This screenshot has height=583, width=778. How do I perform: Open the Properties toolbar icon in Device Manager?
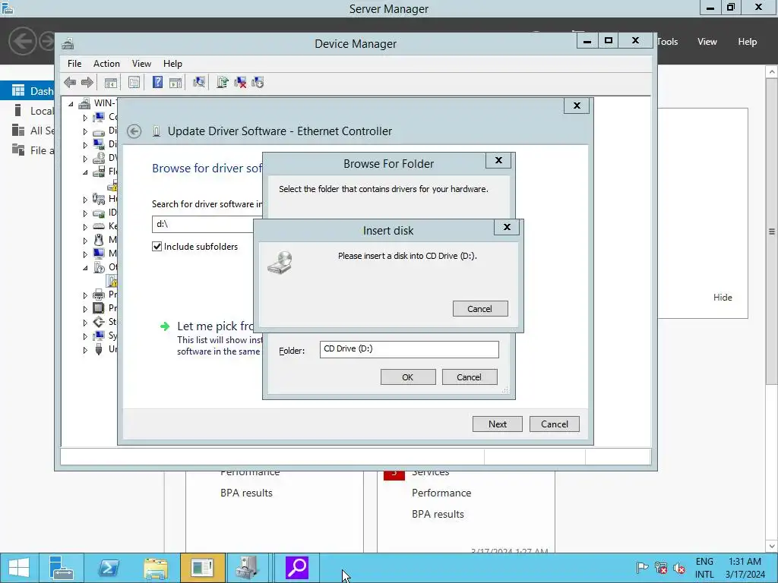coord(134,82)
